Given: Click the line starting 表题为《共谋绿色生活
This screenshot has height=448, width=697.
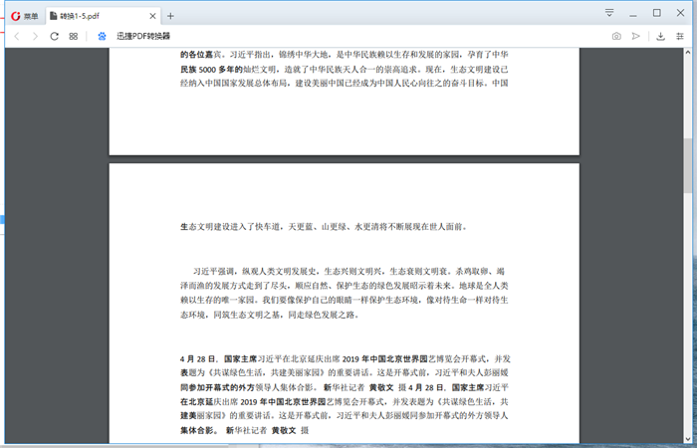Looking at the screenshot, I should point(345,372).
